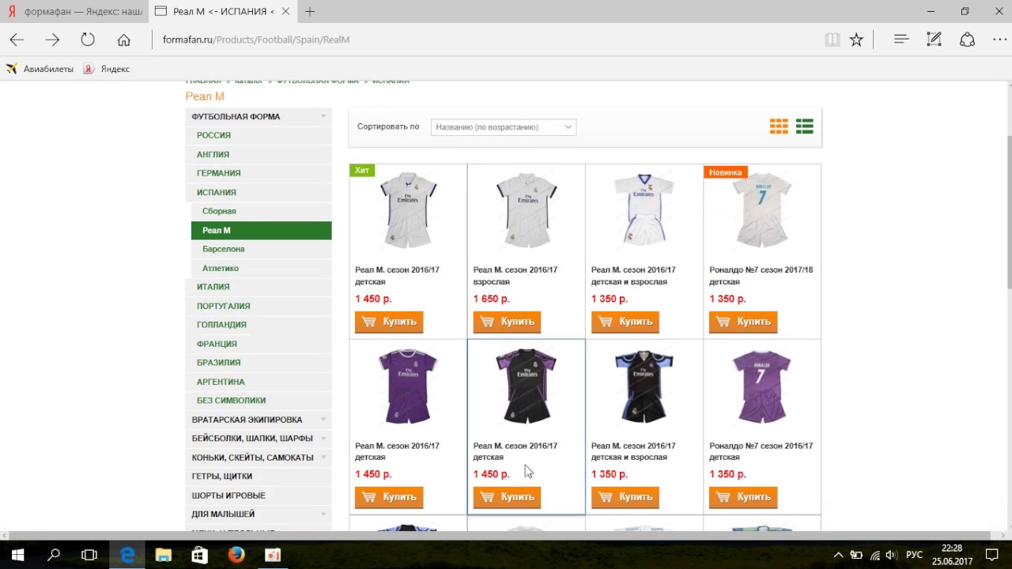Add this page to favorites

[x=856, y=40]
